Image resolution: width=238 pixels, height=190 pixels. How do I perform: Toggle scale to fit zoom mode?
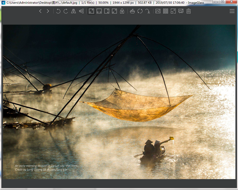[114, 11]
